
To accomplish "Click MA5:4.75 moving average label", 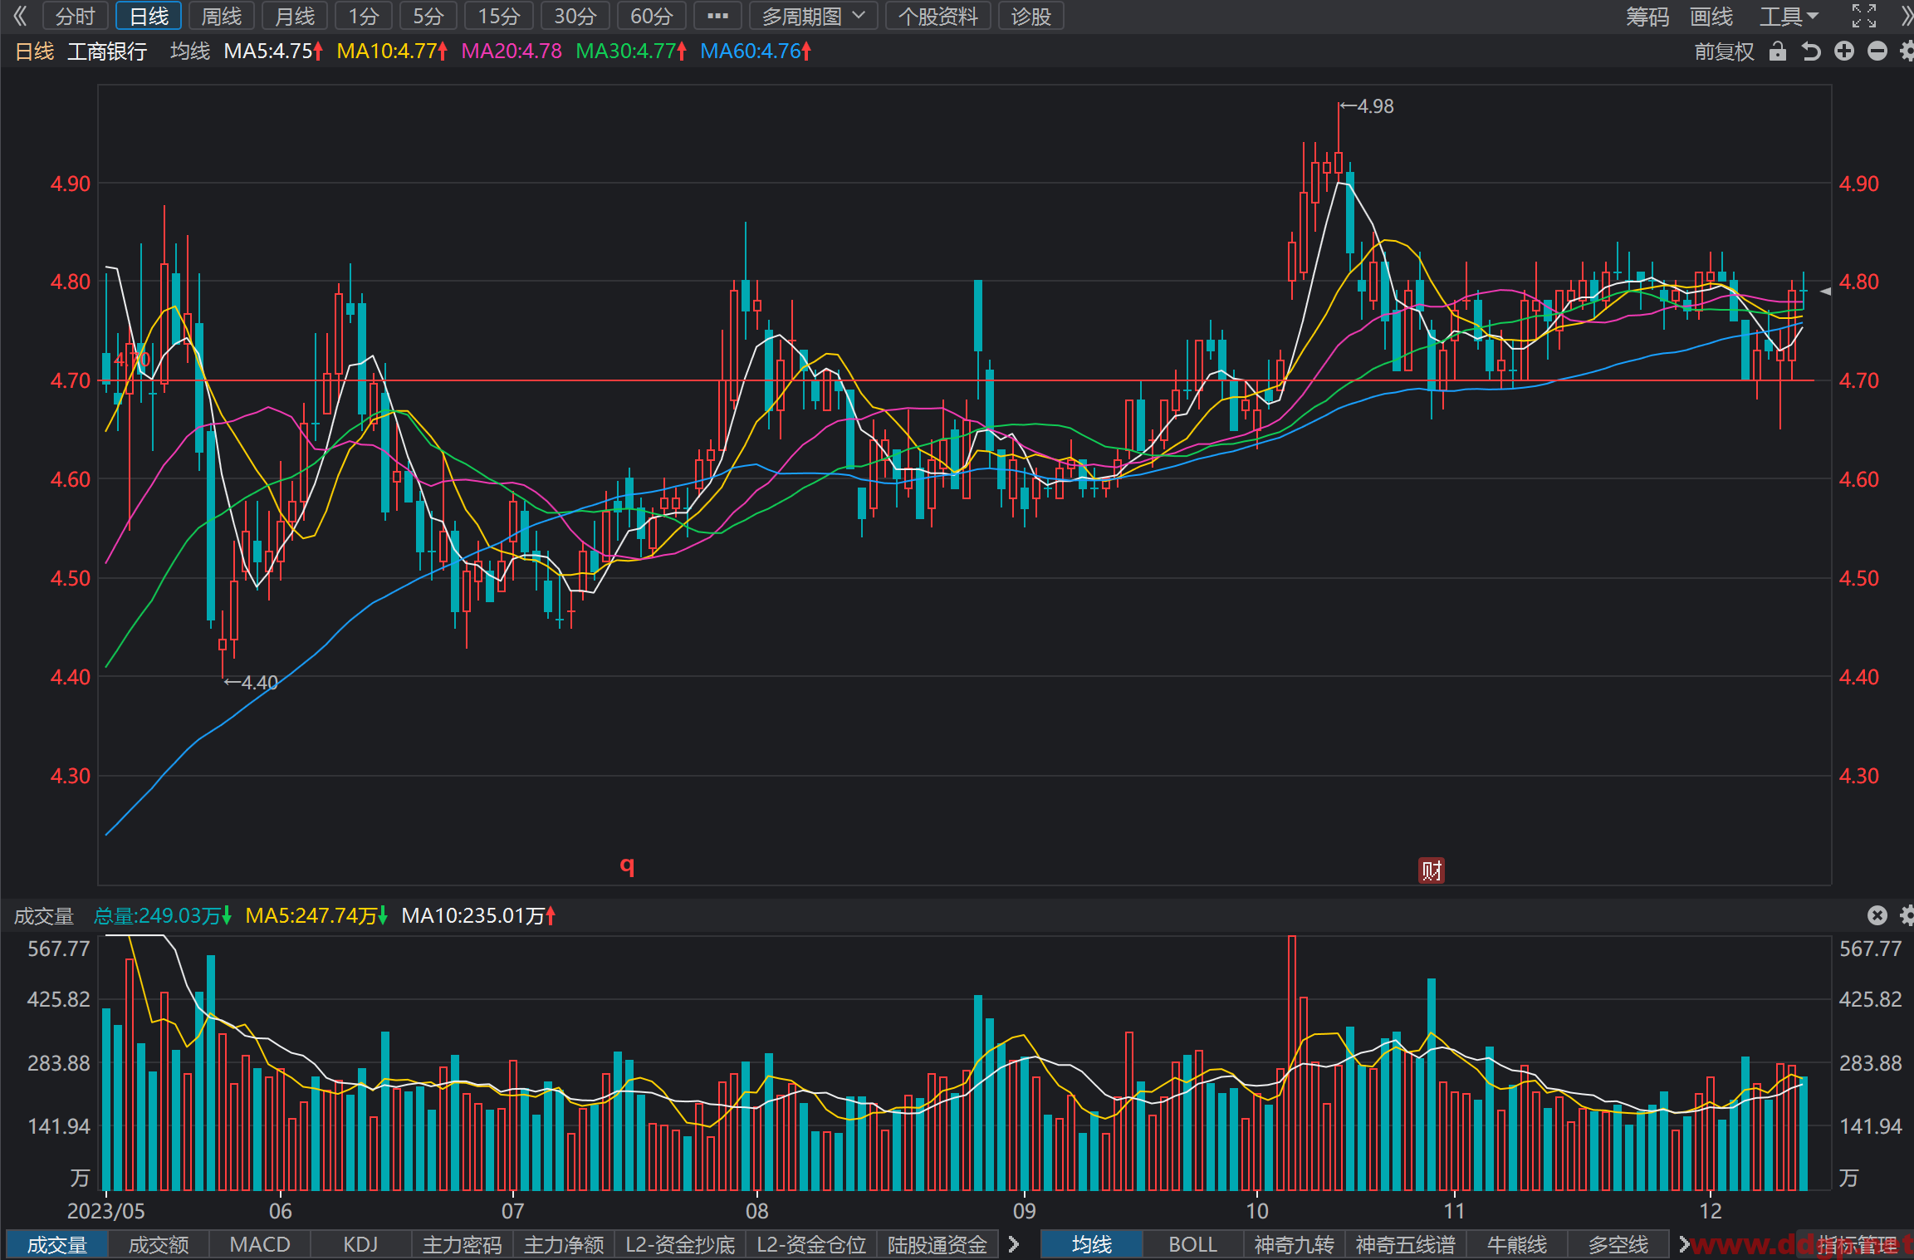I will [273, 51].
